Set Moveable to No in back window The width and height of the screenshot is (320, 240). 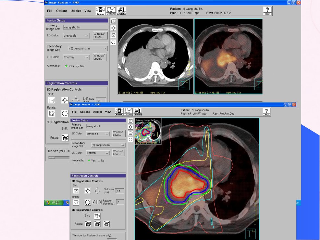pyautogui.click(x=80, y=66)
